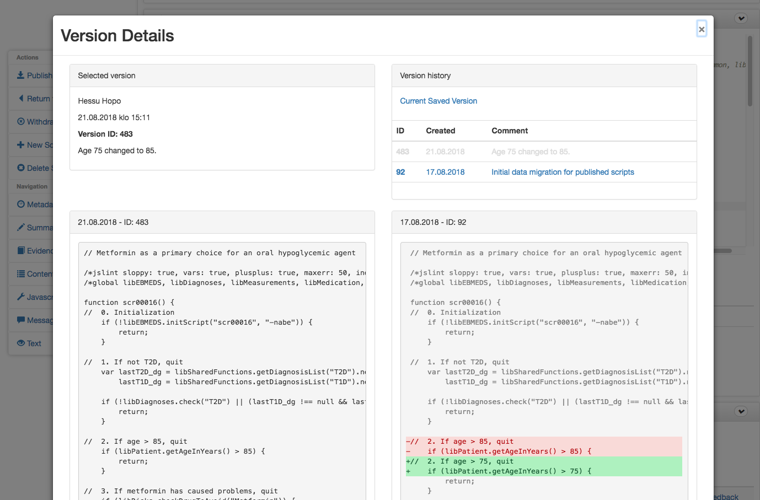Click the background editor horizontal scrollbar
The width and height of the screenshot is (760, 500).
(x=724, y=251)
